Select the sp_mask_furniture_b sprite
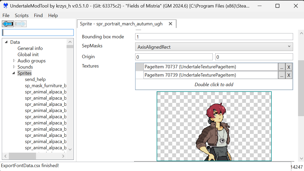The width and height of the screenshot is (304, 171). (x=46, y=85)
